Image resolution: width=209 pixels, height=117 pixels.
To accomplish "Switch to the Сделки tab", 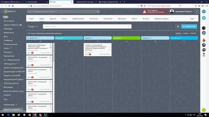I will [53, 19].
